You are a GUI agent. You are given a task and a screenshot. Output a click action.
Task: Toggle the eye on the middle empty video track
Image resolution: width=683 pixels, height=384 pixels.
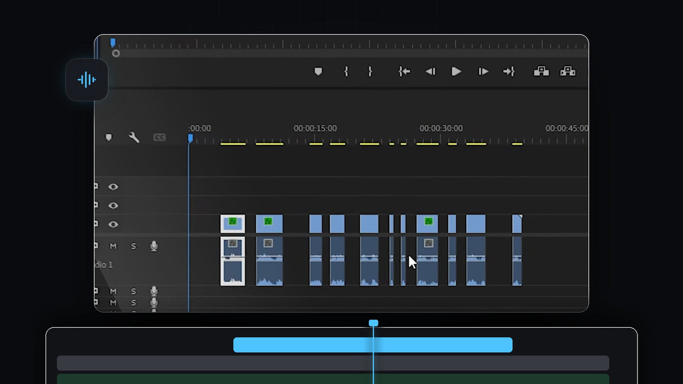click(113, 205)
